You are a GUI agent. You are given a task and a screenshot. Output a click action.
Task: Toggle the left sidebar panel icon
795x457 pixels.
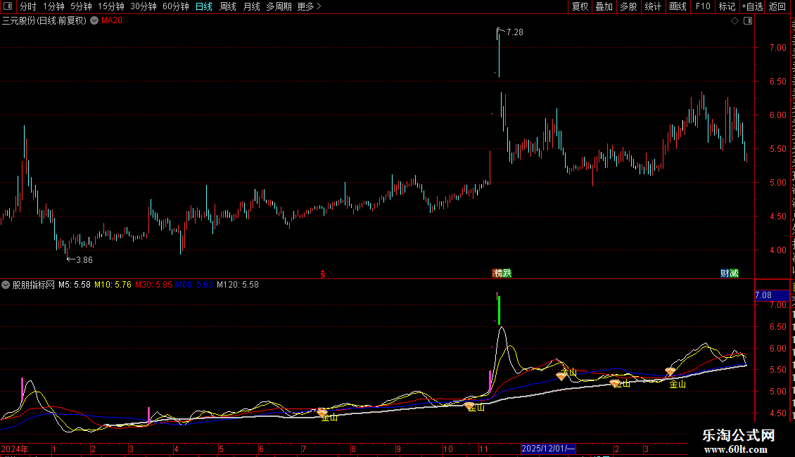tap(8, 6)
